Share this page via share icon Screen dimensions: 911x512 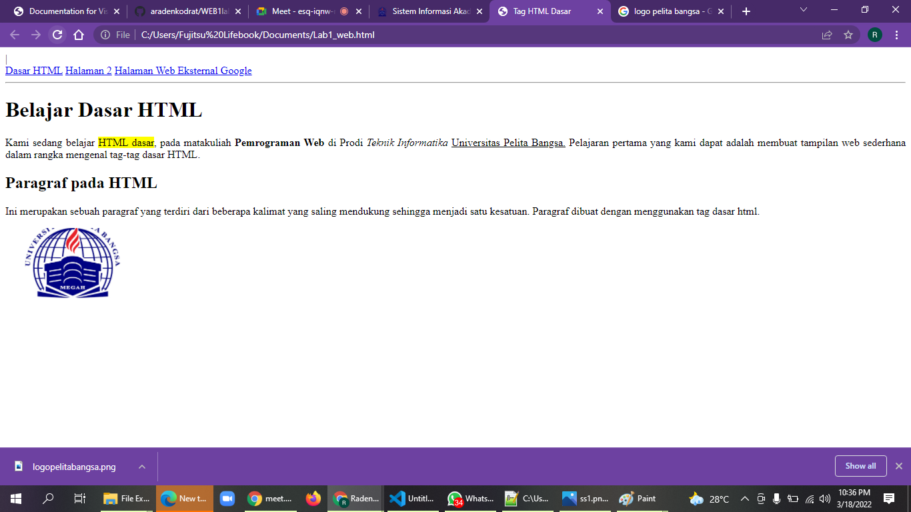pyautogui.click(x=827, y=35)
